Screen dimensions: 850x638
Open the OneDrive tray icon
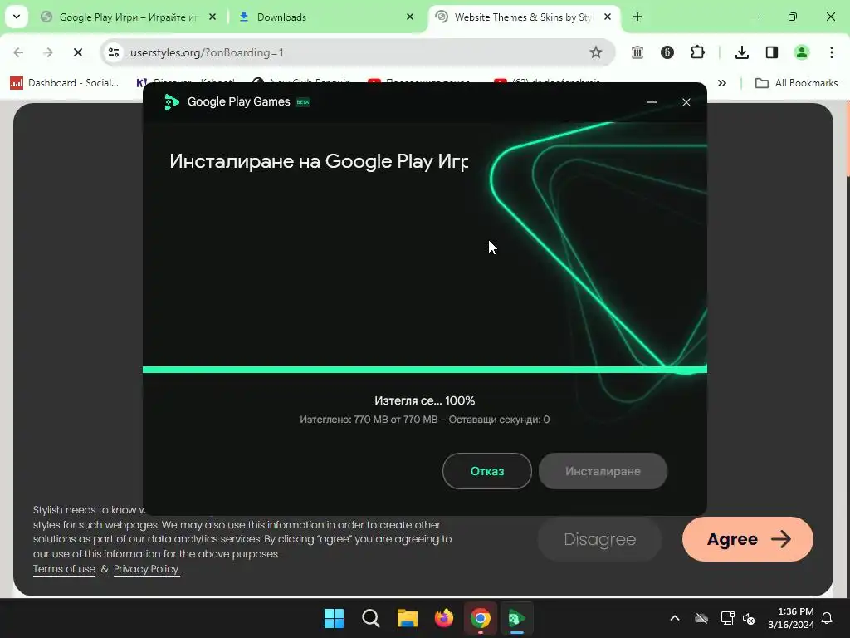[701, 618]
